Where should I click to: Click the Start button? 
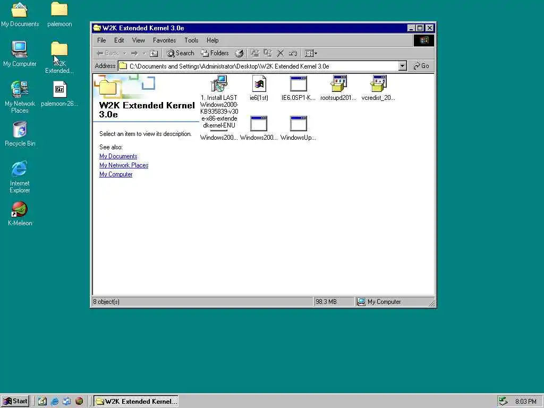(x=15, y=401)
